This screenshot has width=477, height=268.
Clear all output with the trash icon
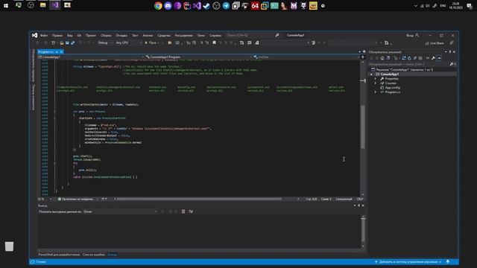[x=183, y=211]
